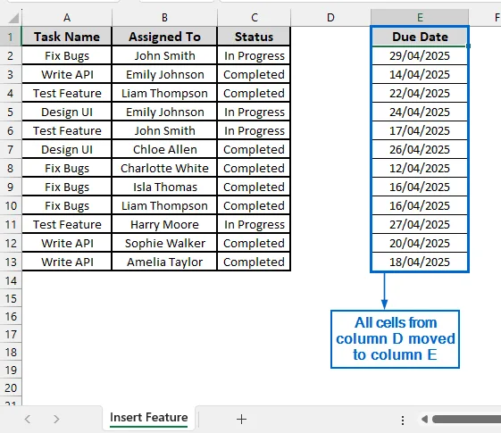Select the Isla Thomas cell
Viewport: 501px width, 433px height.
[x=164, y=187]
